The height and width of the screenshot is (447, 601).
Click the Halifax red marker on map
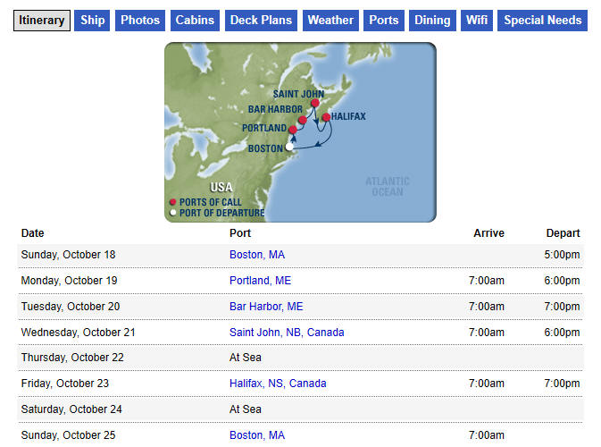pyautogui.click(x=326, y=117)
